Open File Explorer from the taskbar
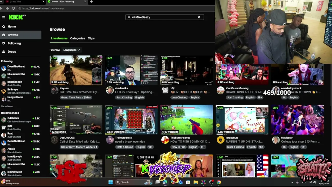Screen dimensions: 332x187 pos(196,182)
